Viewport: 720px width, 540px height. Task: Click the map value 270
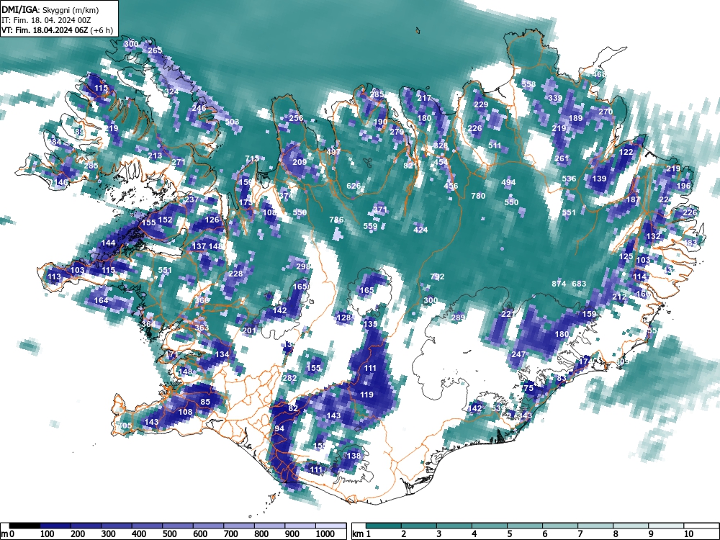pyautogui.click(x=606, y=112)
